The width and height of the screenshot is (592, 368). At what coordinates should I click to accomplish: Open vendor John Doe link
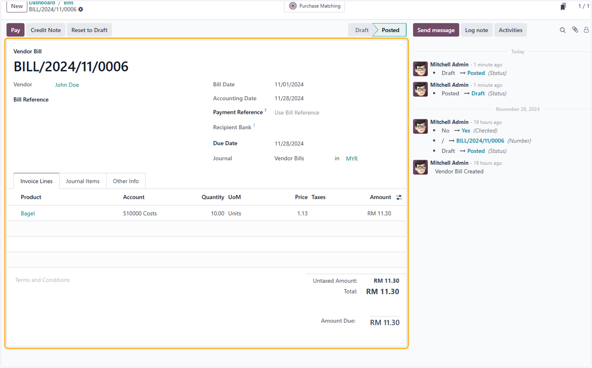coord(67,85)
